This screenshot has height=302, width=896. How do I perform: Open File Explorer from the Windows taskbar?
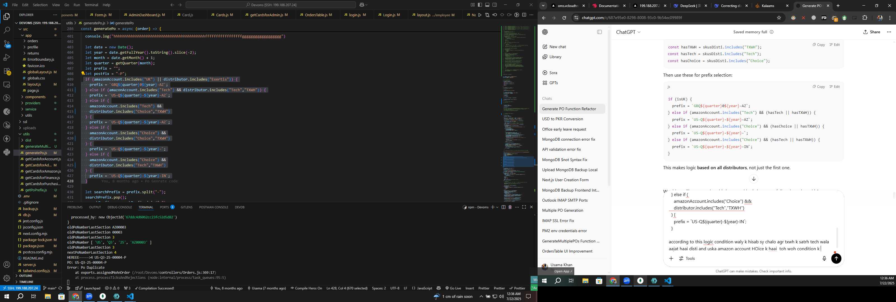(x=48, y=296)
